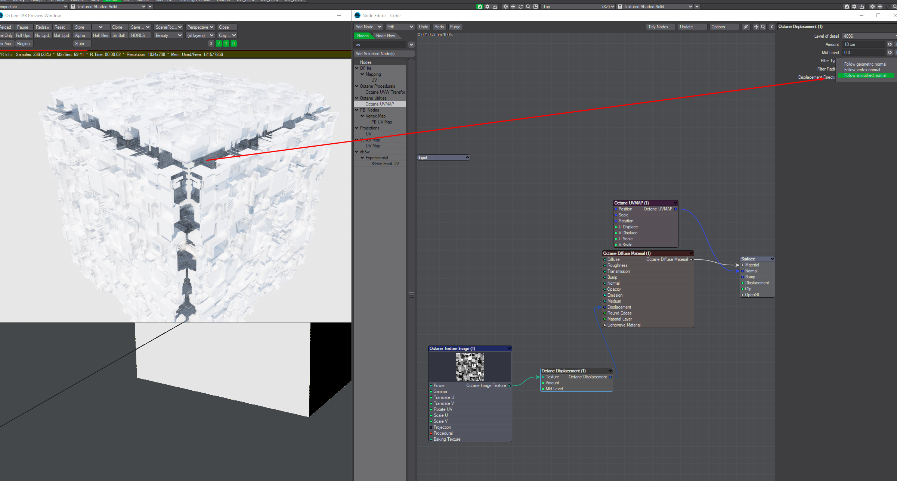Select Follow vertex normal option
897x481 pixels.
pyautogui.click(x=862, y=70)
